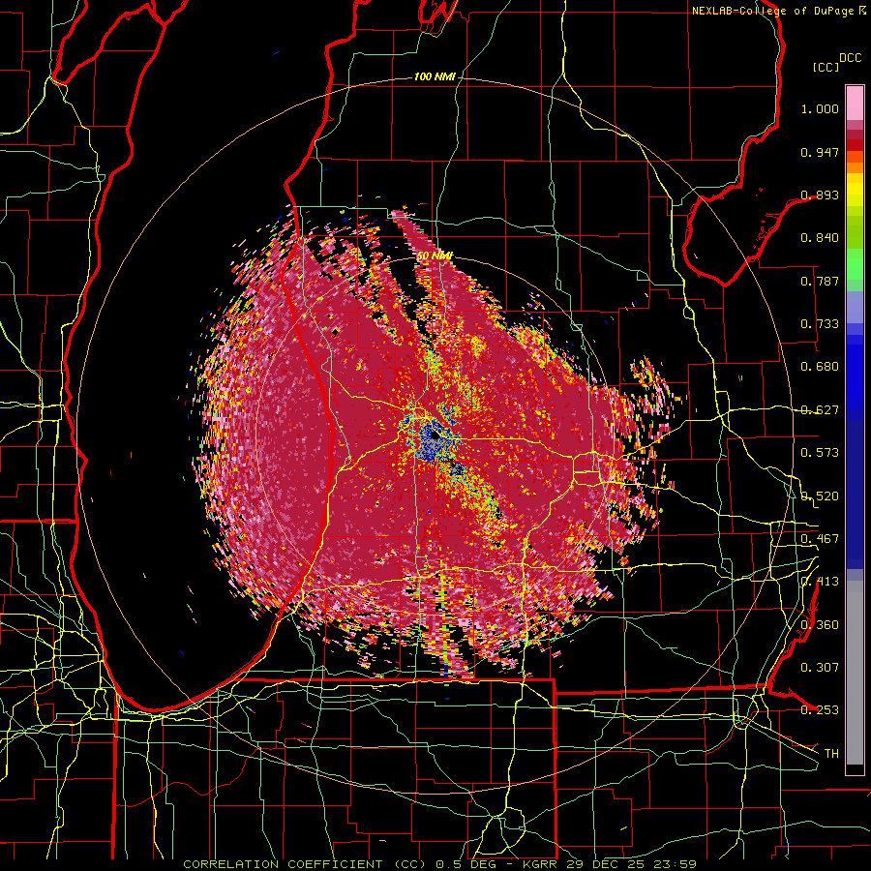Select the 0.360 scale value
The height and width of the screenshot is (871, 871).
coord(820,625)
